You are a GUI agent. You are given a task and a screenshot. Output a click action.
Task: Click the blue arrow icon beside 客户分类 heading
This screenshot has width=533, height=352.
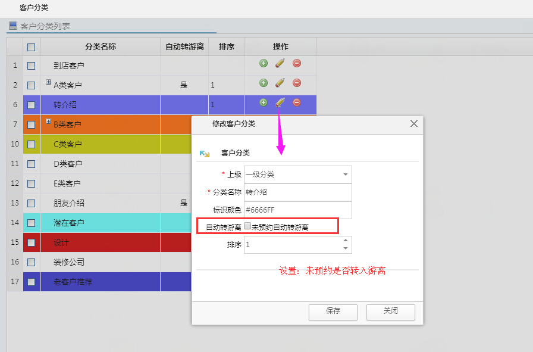click(203, 154)
